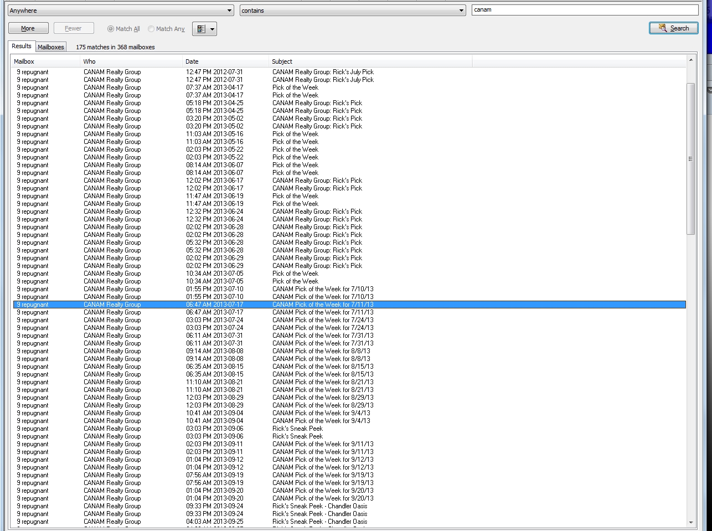
Task: Click the '175 matches in 368 mailboxes' status text
Action: click(115, 47)
